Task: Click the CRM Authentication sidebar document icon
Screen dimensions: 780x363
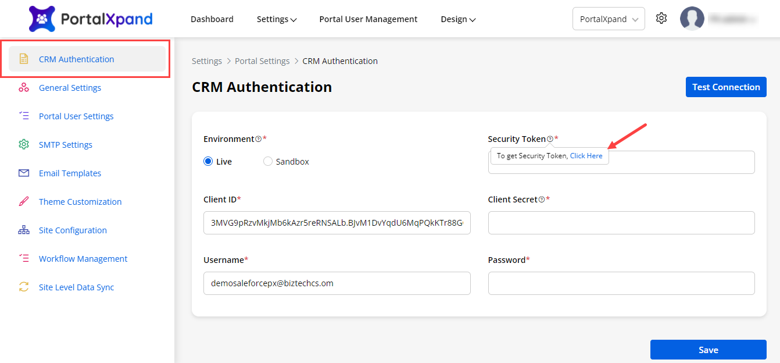Action: (24, 59)
